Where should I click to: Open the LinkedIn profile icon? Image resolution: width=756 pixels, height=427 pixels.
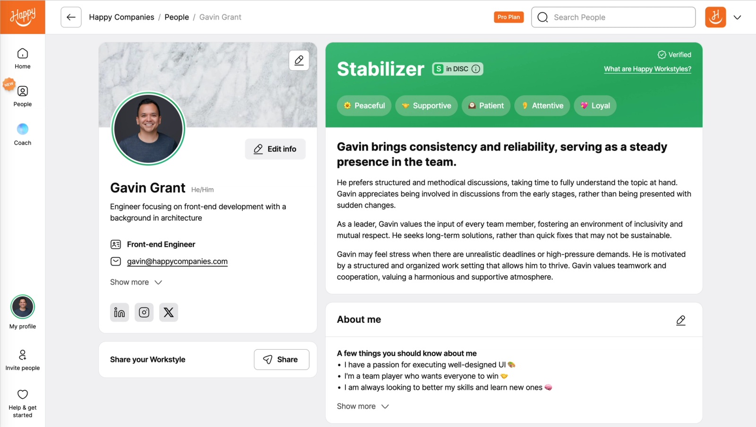pos(120,312)
